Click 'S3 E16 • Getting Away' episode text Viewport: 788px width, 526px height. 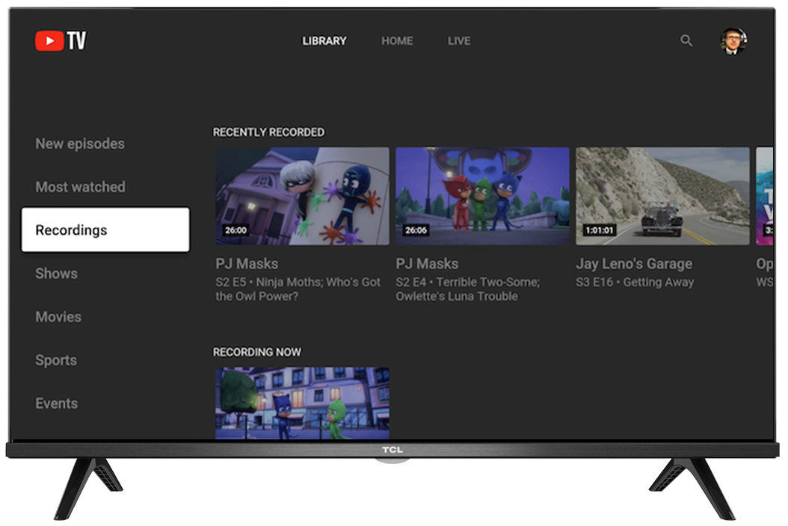pos(635,282)
